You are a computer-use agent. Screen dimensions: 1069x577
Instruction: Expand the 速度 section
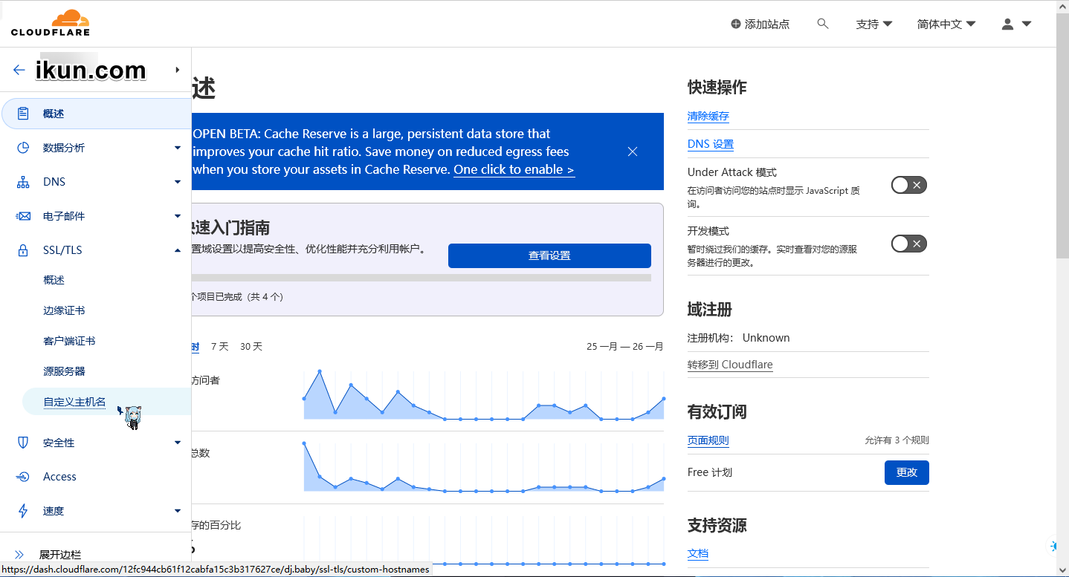[178, 511]
